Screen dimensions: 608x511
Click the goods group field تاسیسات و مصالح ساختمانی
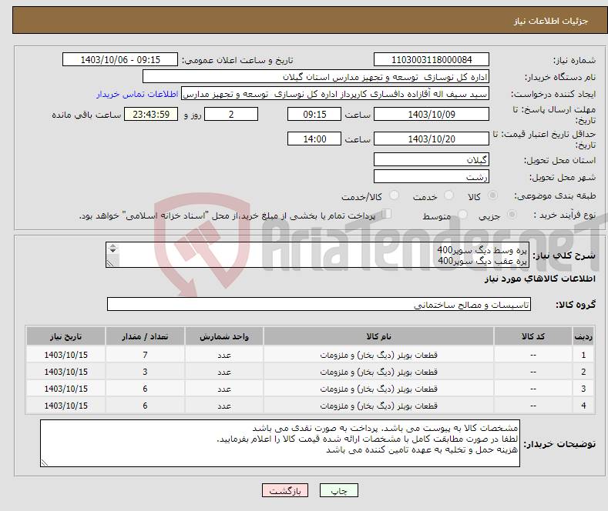[319, 304]
